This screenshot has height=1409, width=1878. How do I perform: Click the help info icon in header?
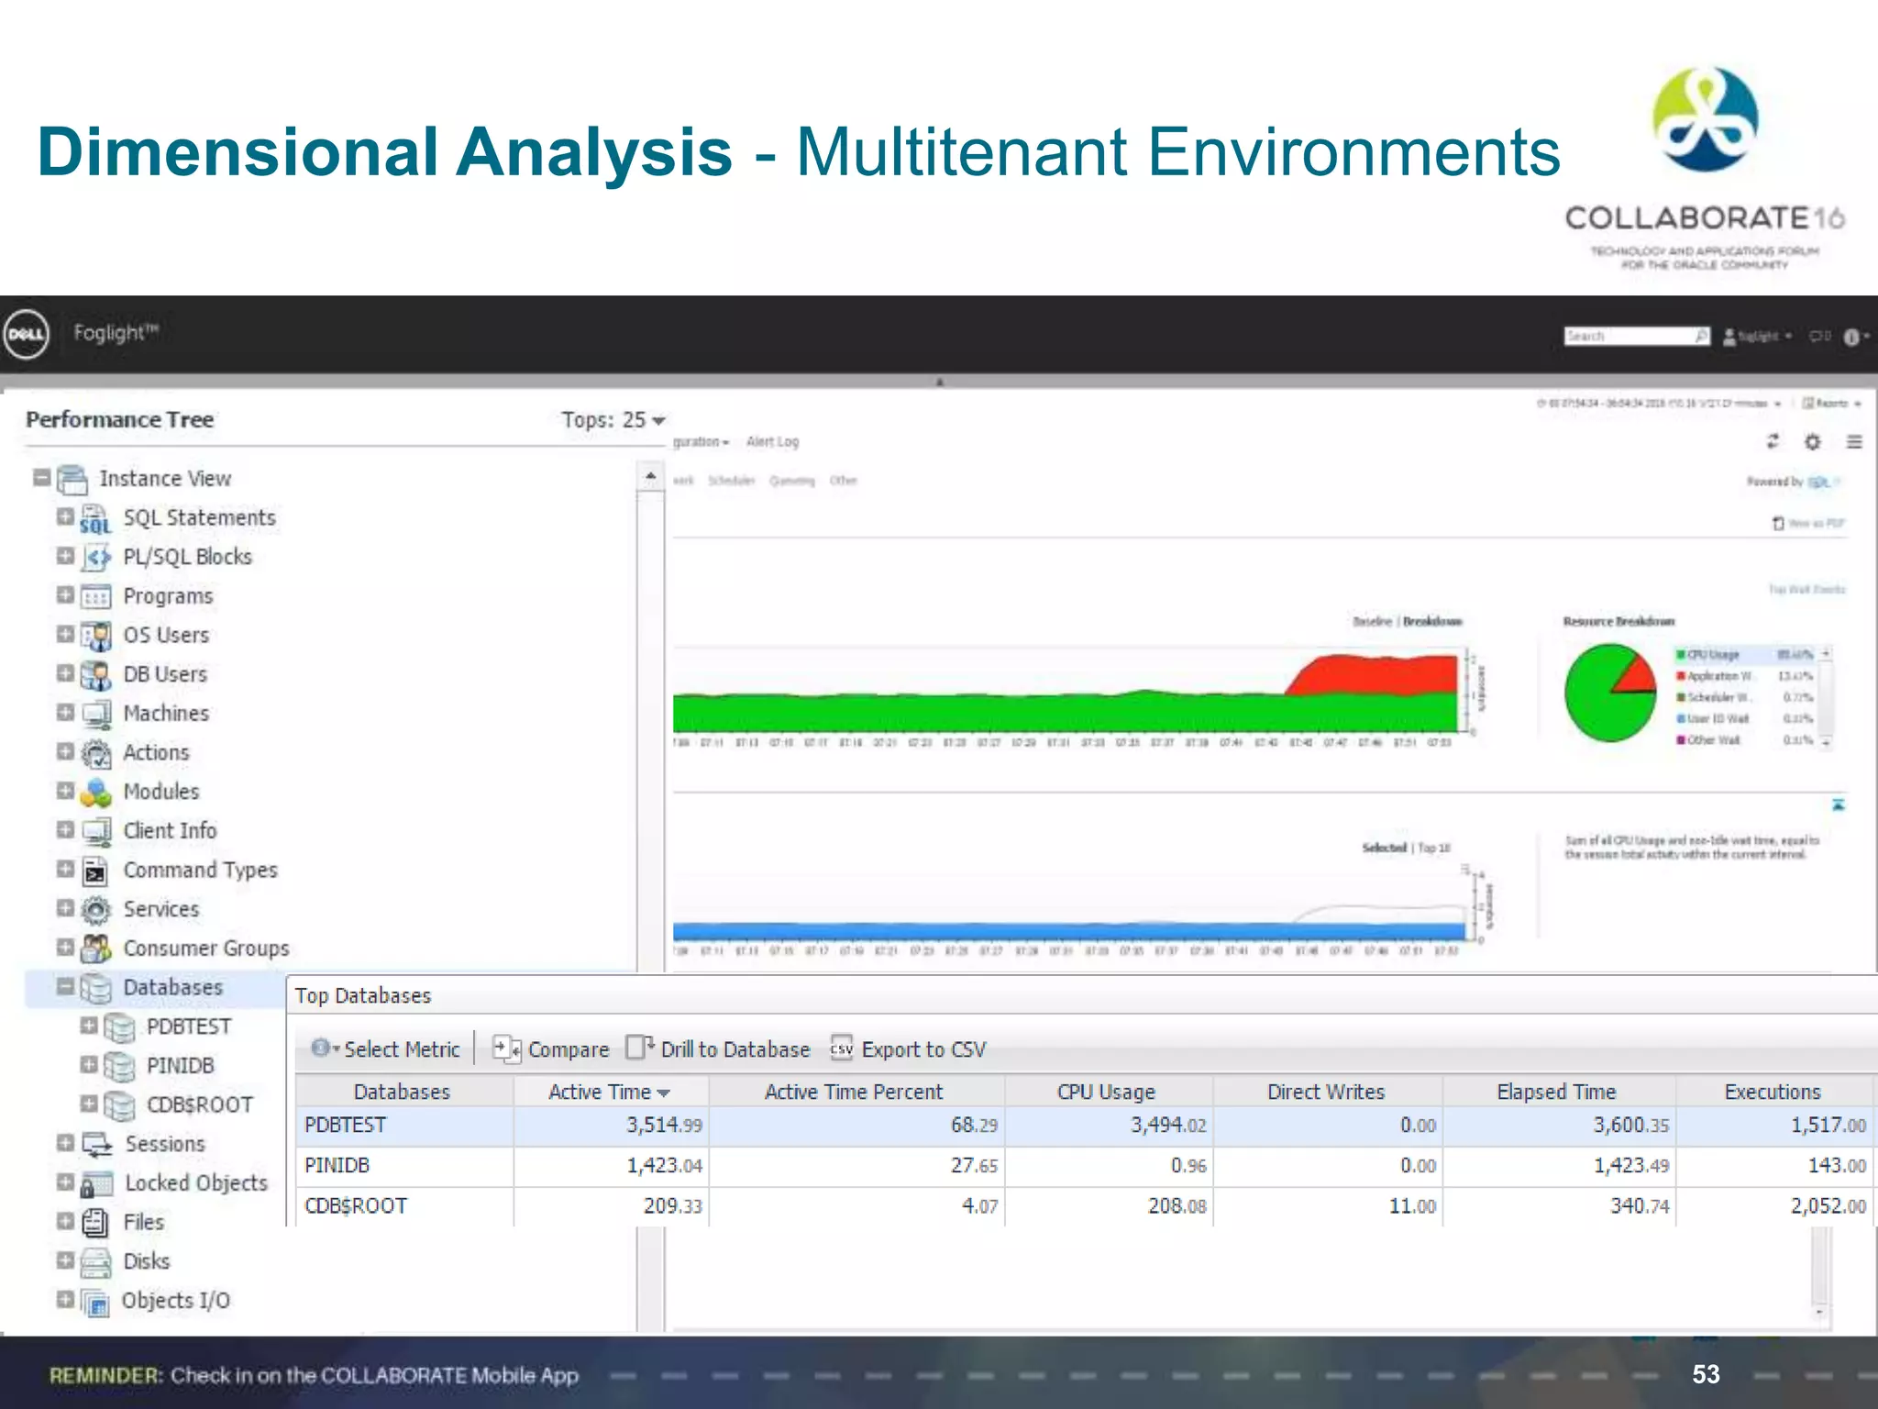pos(1851,337)
